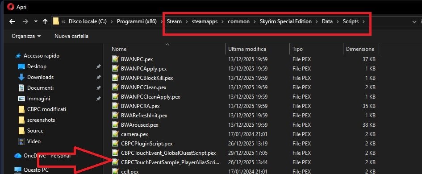Screen dimensions: 422x174
Task: Select Disco locale (C:) breadcrumb
Action: tap(88, 21)
